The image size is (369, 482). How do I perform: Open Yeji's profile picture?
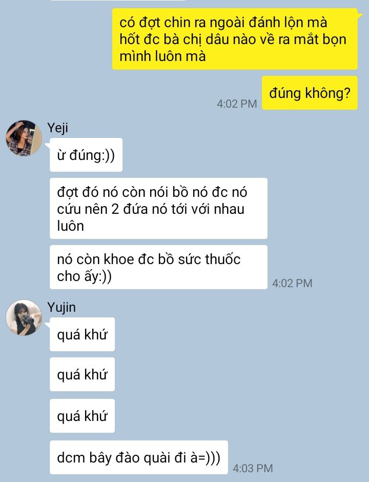[24, 138]
